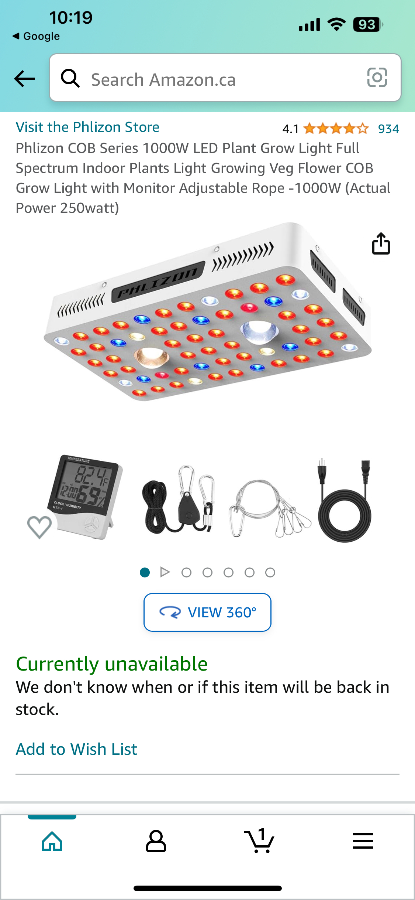
Task: Tap the share icon on product image
Action: [381, 243]
